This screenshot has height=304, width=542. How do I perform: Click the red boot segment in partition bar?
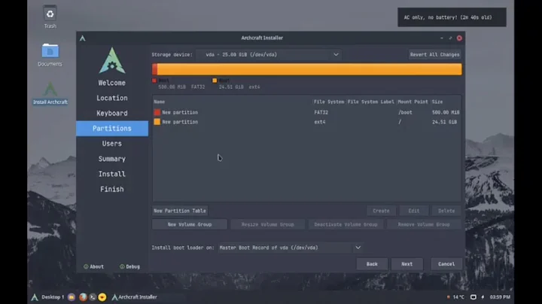click(155, 69)
